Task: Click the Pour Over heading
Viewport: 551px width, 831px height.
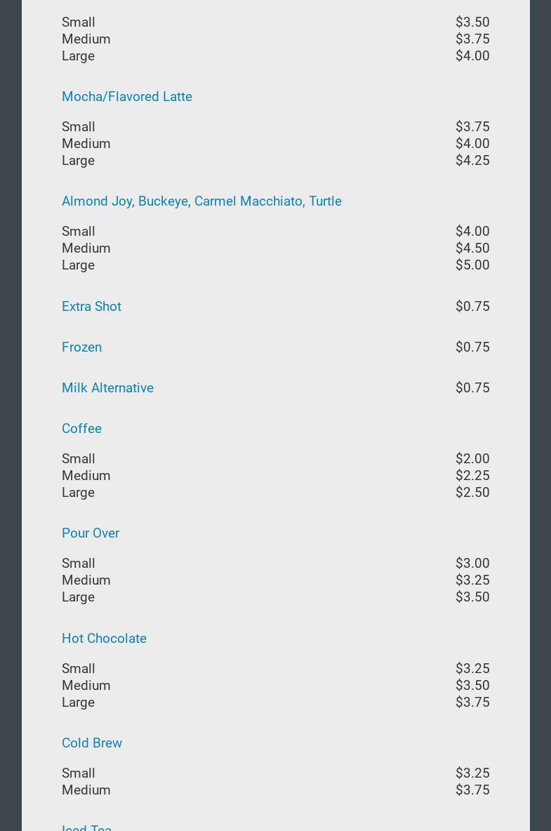Action: coord(91,533)
